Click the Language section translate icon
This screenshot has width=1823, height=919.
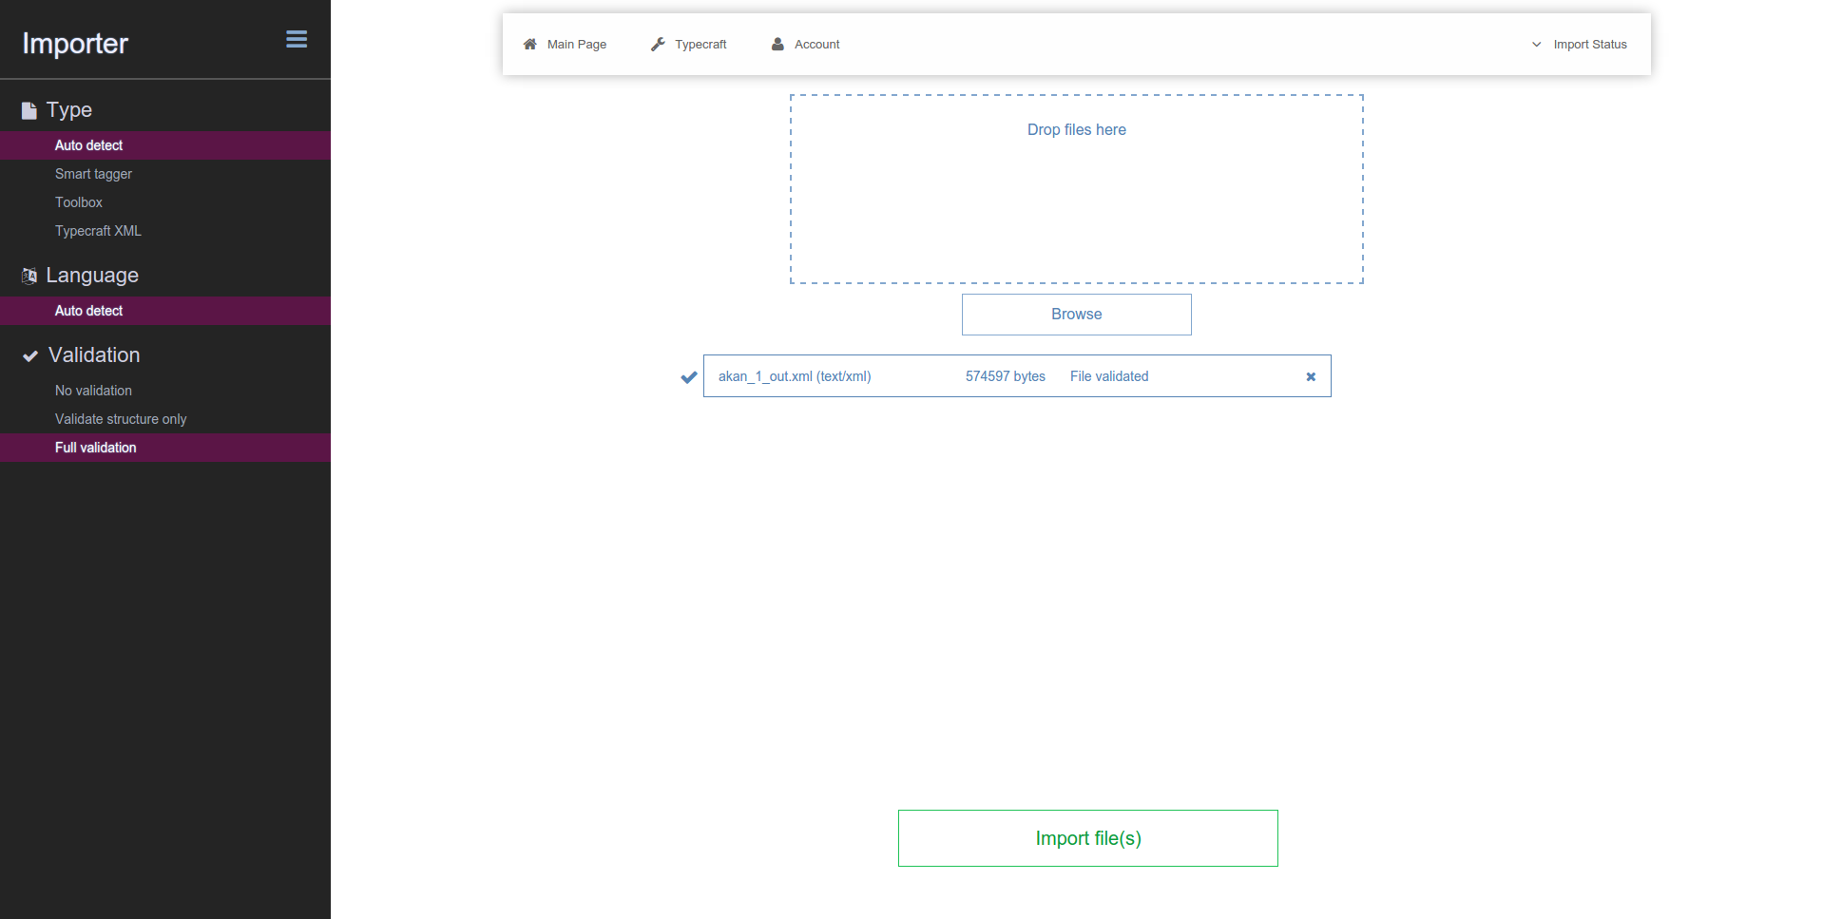coord(29,276)
